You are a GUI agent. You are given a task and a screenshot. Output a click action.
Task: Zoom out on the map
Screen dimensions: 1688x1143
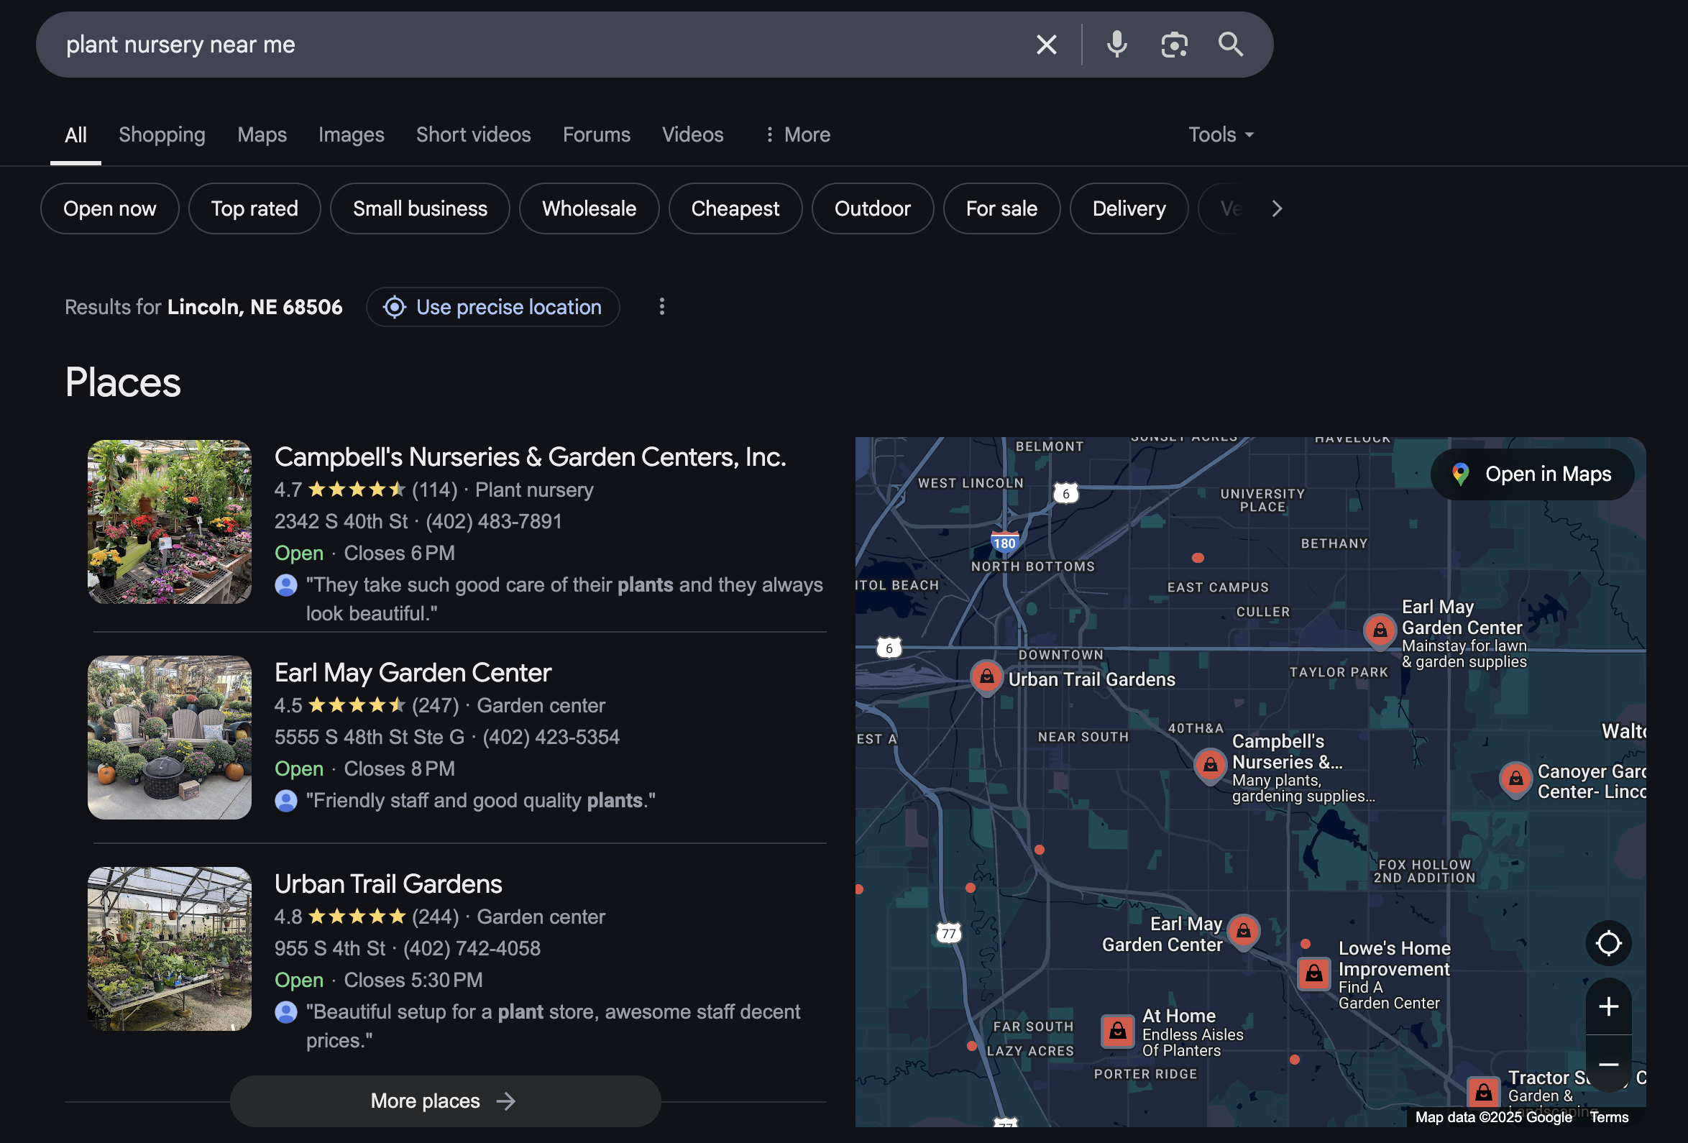click(x=1608, y=1065)
